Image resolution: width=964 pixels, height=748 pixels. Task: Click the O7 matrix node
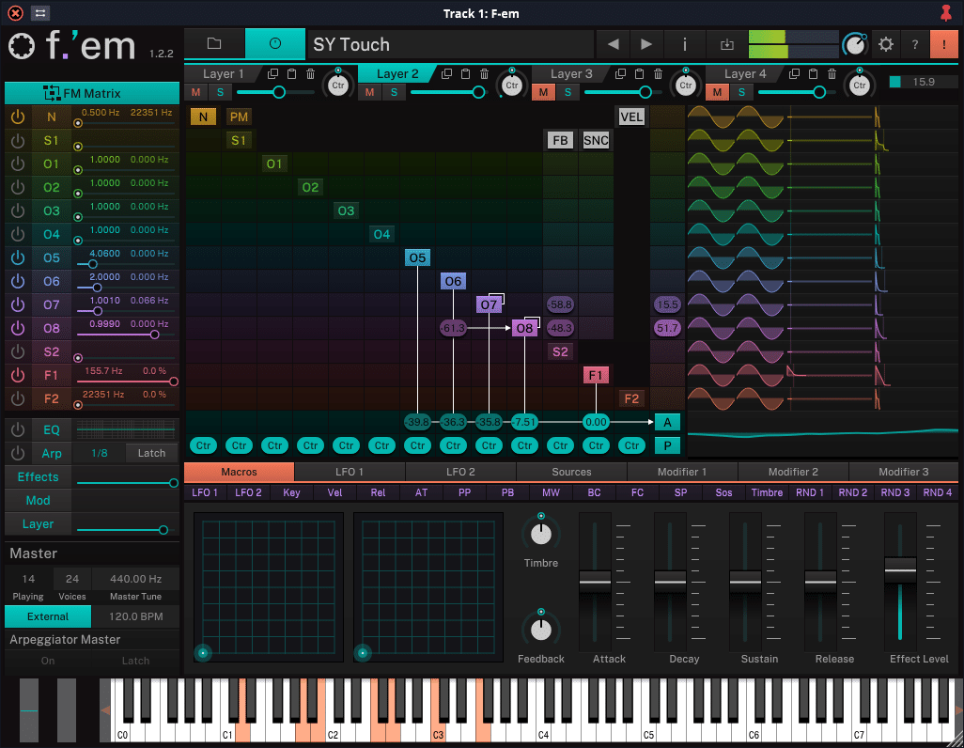489,304
